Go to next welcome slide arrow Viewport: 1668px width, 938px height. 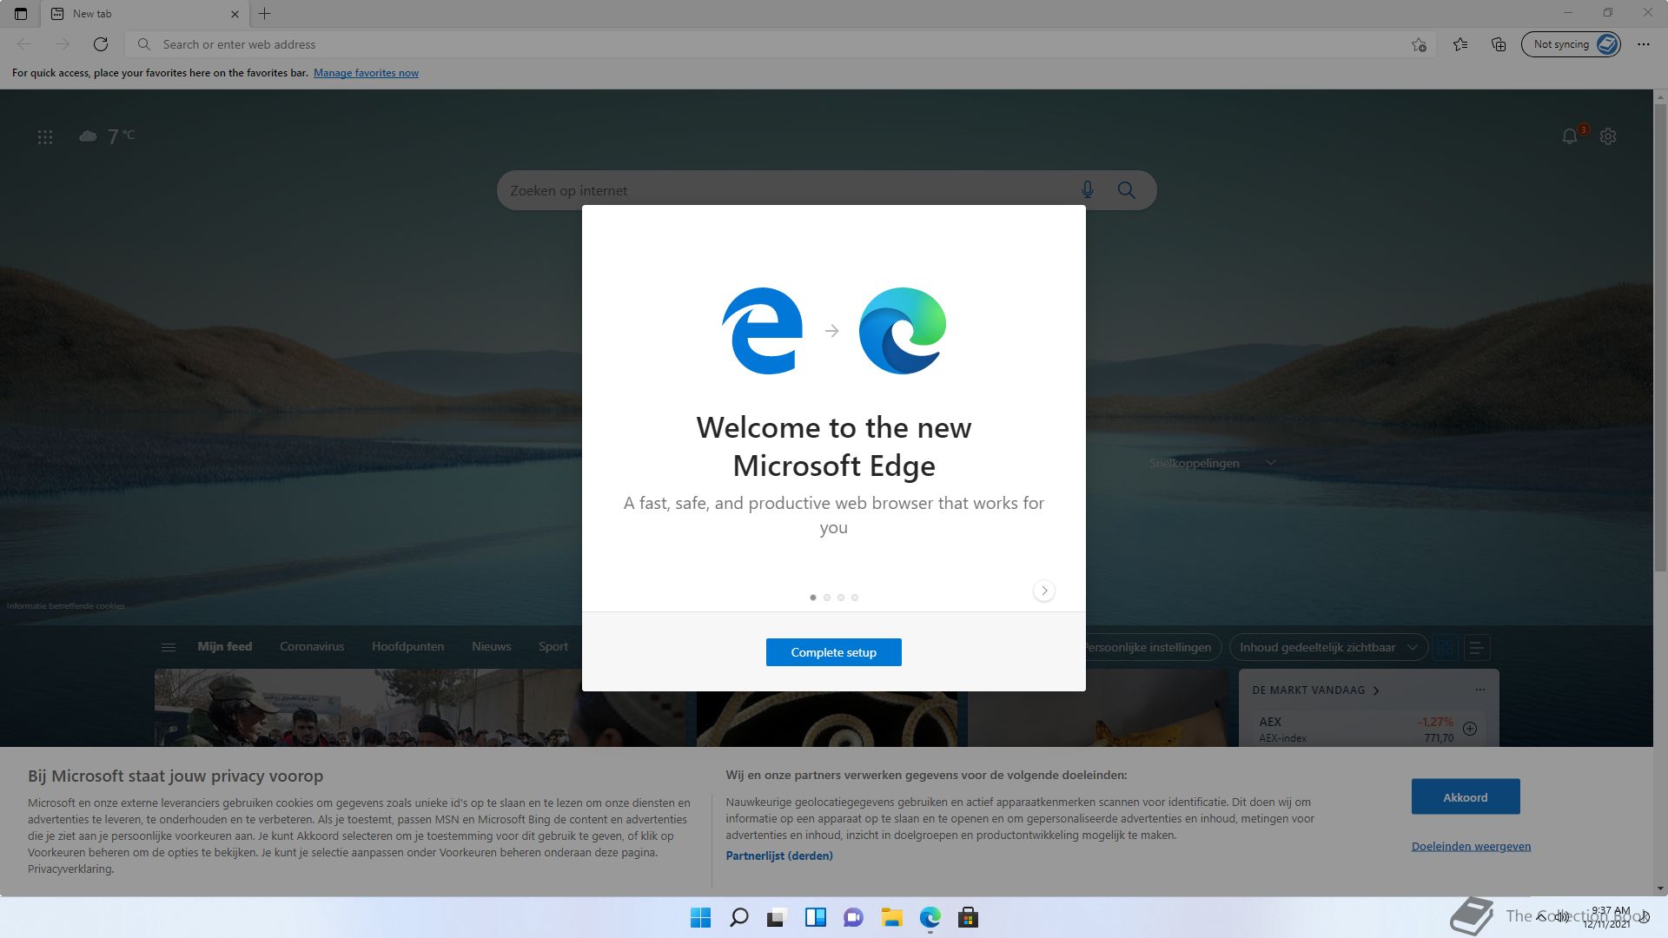[x=1044, y=591]
